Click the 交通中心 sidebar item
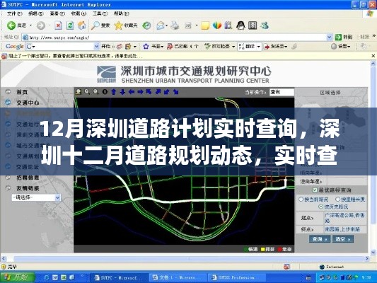 (28, 103)
